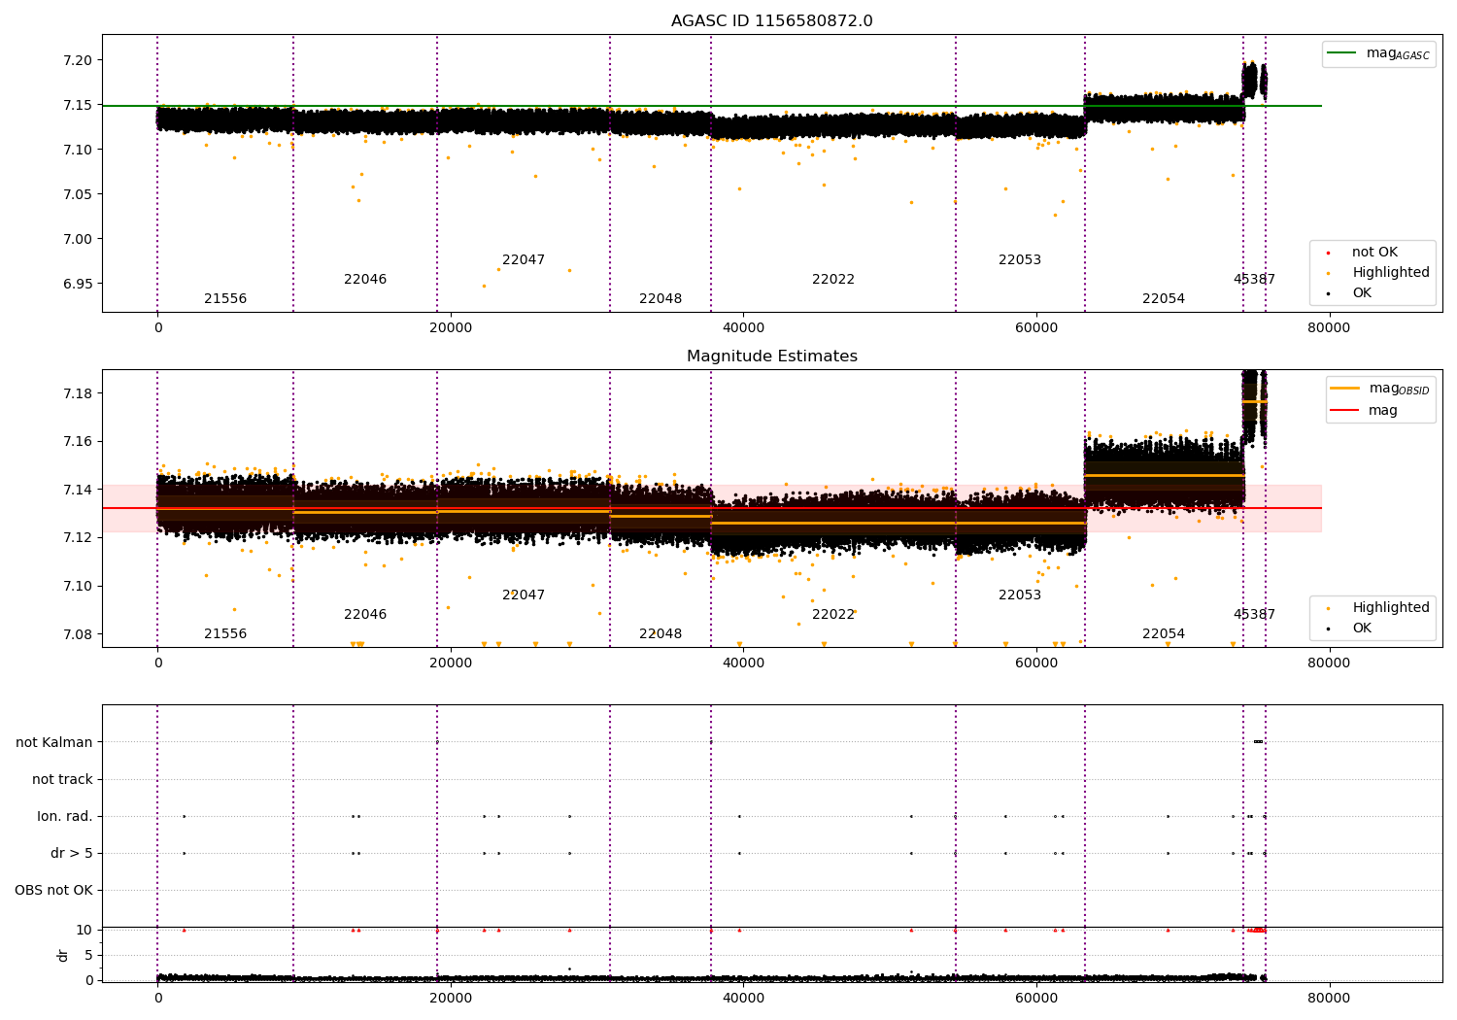
Task: Click the rotated 'dr' y-axis label
Action: coord(62,955)
